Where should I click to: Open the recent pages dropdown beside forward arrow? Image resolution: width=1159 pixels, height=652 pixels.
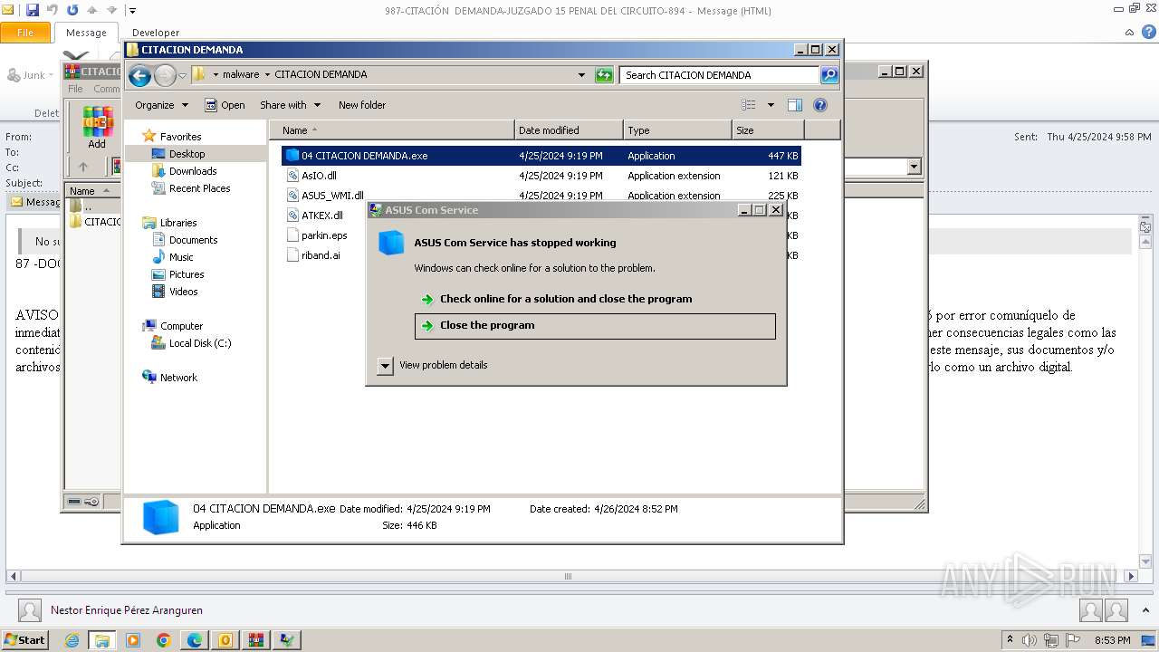182,76
